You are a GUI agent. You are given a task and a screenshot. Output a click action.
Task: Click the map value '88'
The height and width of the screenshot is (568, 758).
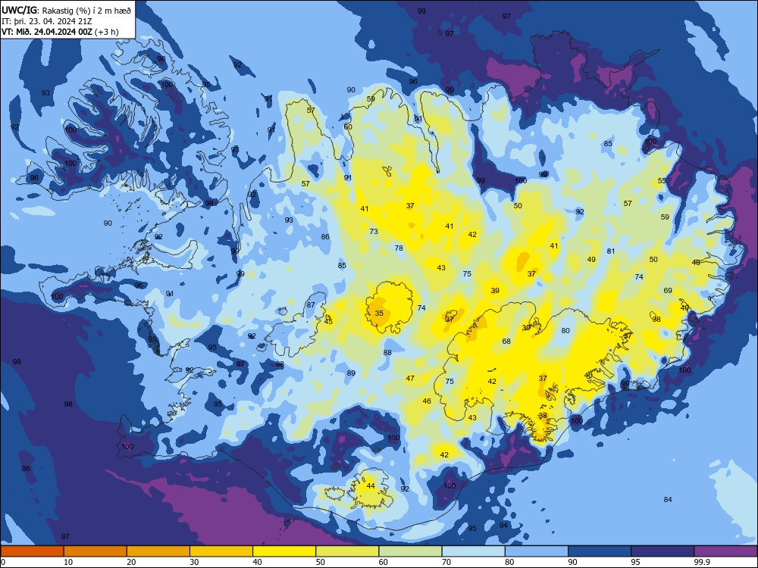(x=387, y=353)
